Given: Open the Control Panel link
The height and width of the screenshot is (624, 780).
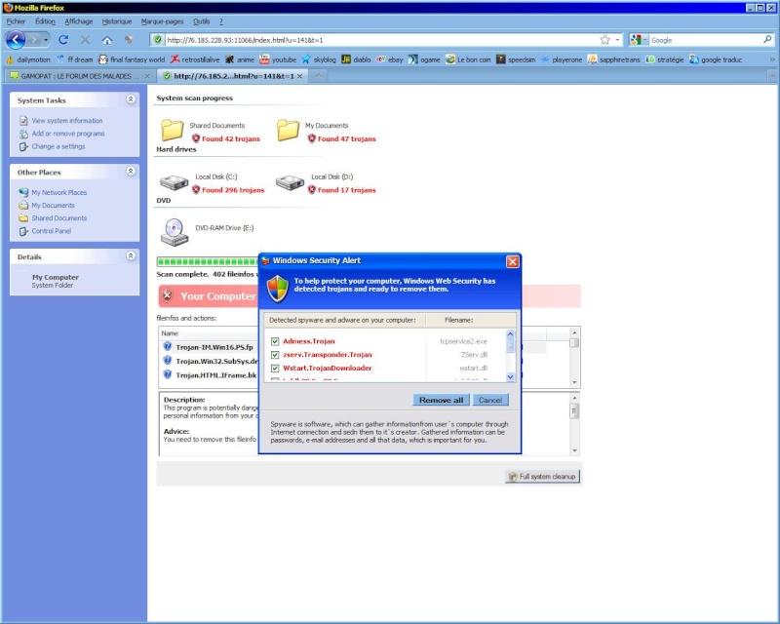Looking at the screenshot, I should click(x=52, y=231).
